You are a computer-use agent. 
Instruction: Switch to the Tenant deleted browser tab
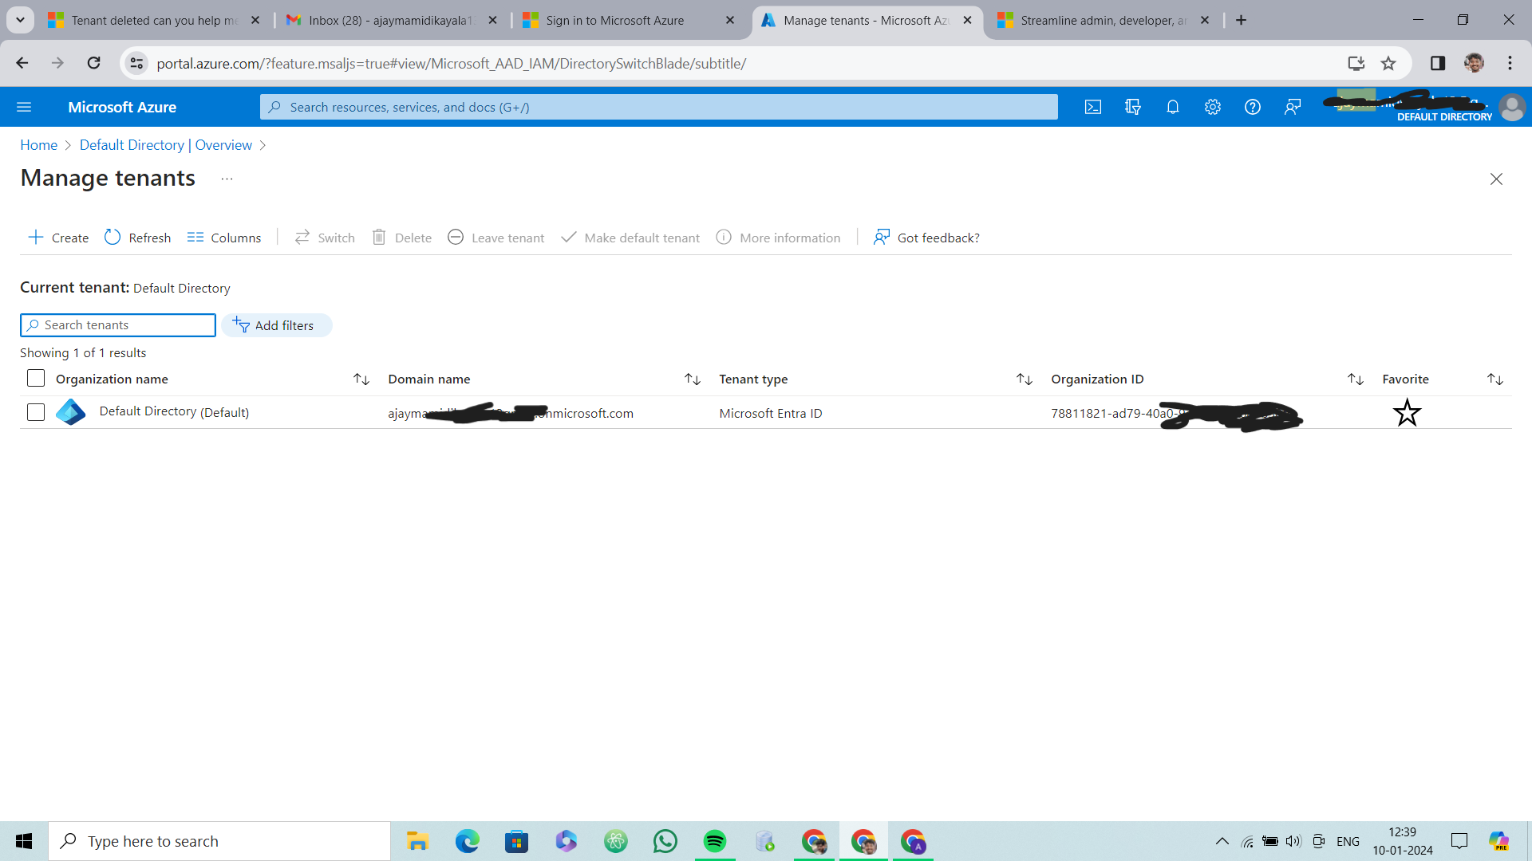pos(153,21)
